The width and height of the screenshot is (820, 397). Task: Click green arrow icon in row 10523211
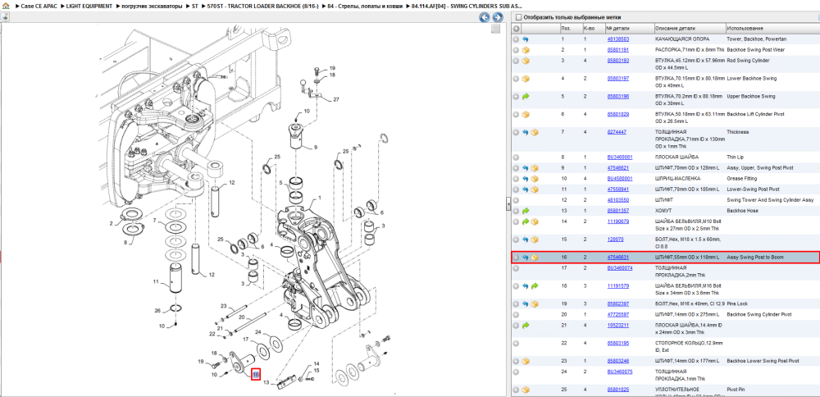tap(526, 326)
